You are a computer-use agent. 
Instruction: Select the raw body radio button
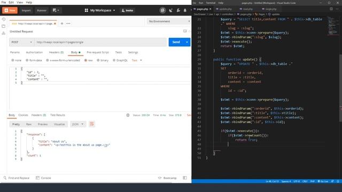[x=85, y=60]
